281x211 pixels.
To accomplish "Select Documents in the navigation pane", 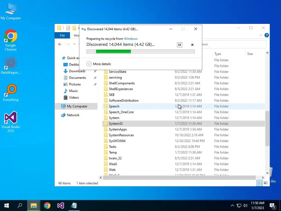I will [77, 78].
